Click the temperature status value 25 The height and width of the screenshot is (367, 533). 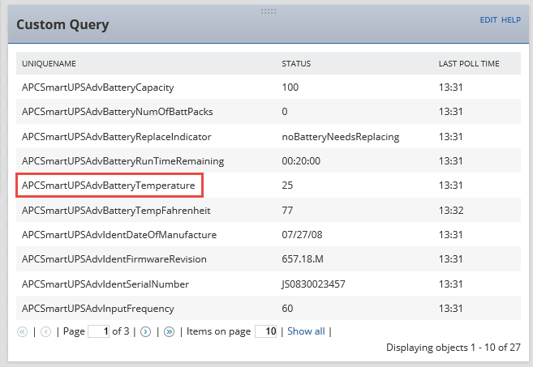[287, 186]
